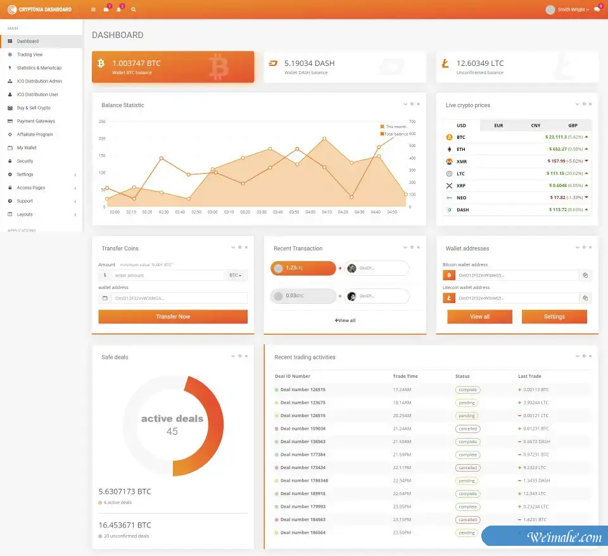Switch to the EUR price tab
Viewport: 608px width, 556px height.
click(498, 126)
